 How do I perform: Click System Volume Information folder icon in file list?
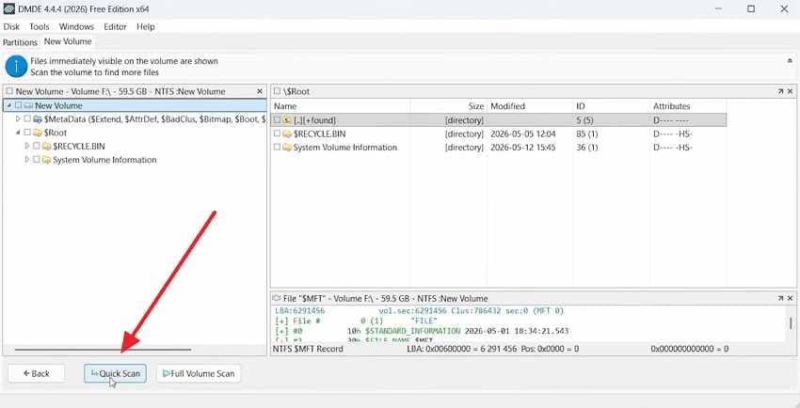click(x=287, y=148)
